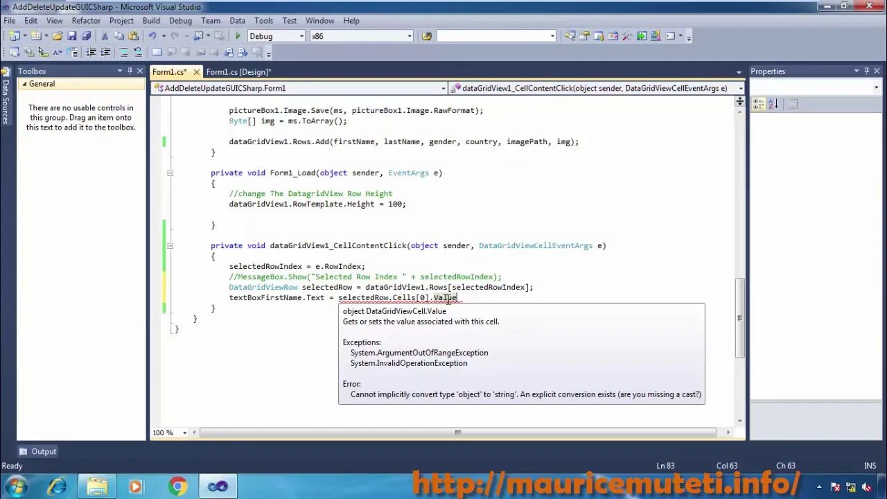Open the Data Sources side tab
Screen dimensions: 887x499
coord(6,96)
